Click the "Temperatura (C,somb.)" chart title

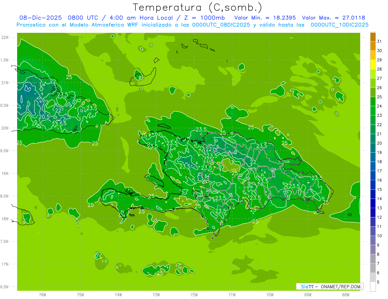(x=197, y=7)
